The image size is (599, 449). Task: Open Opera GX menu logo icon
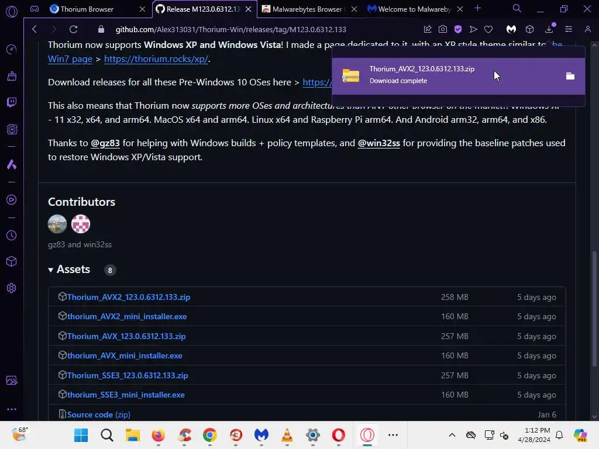(x=12, y=12)
